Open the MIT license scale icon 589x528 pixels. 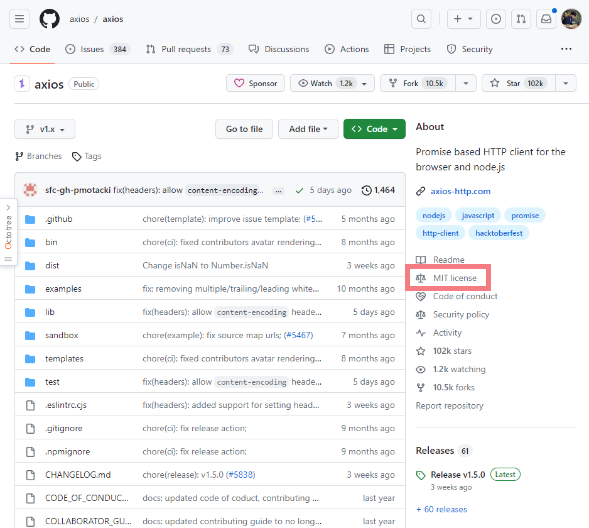pyautogui.click(x=421, y=278)
